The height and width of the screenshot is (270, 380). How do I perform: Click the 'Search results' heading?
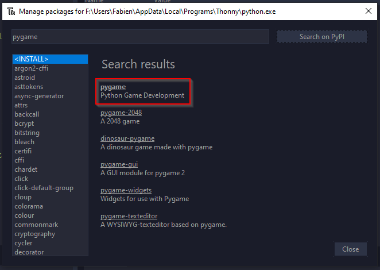138,64
